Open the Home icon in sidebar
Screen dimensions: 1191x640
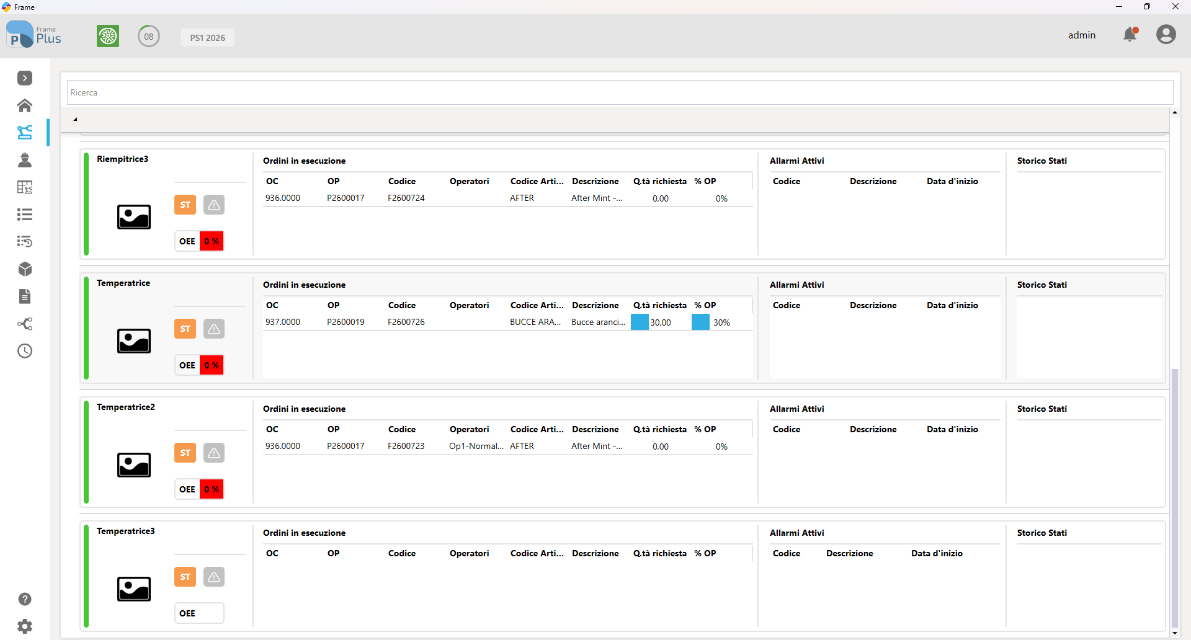point(25,105)
